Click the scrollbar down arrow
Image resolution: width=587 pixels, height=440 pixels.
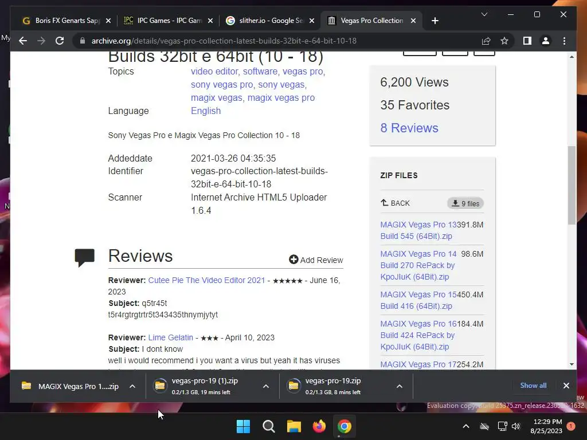(572, 364)
